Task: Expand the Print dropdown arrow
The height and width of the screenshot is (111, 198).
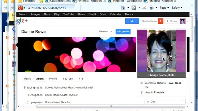Action: point(156,8)
